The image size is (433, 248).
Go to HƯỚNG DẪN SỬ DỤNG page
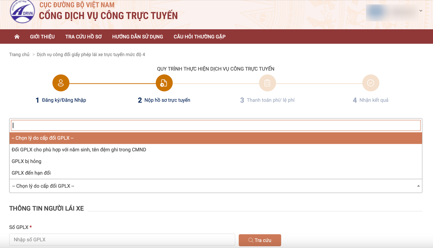click(x=137, y=37)
